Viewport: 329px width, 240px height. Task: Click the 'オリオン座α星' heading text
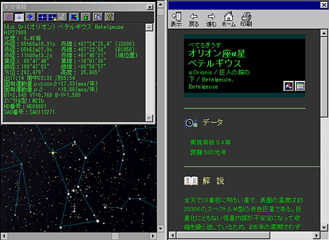[x=217, y=54]
